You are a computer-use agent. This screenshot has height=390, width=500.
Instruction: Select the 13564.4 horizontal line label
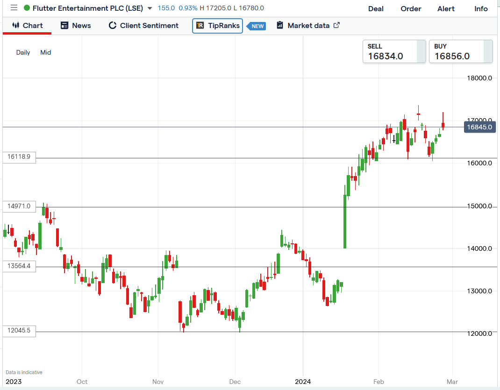(19, 266)
